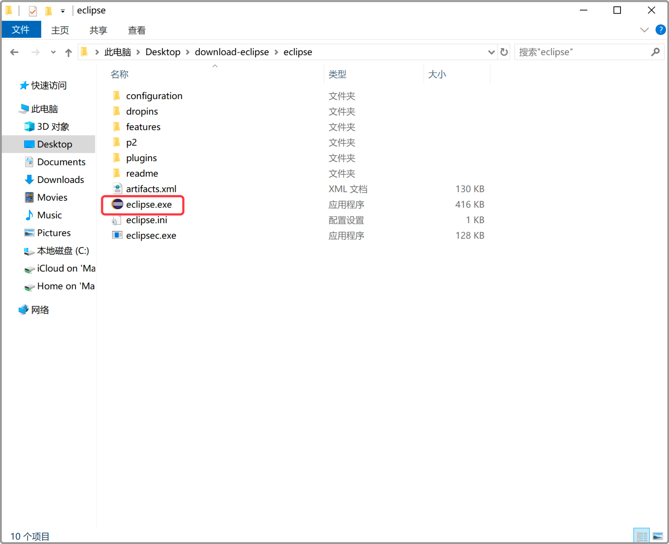Select the p2 folder icon
This screenshot has height=544, width=669.
tap(117, 142)
